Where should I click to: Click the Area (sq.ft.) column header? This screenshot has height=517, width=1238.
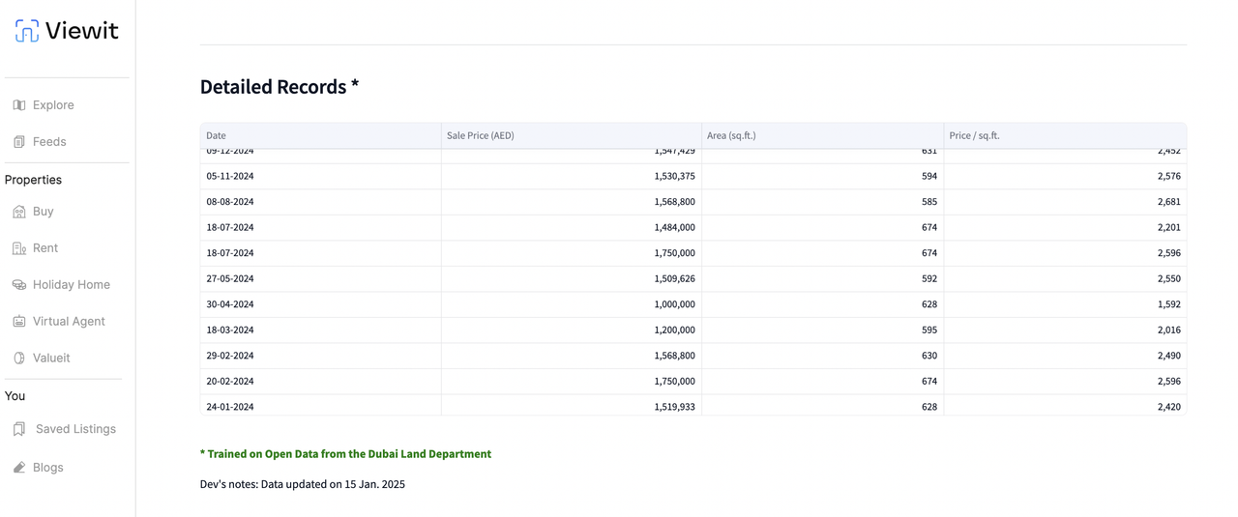(731, 136)
